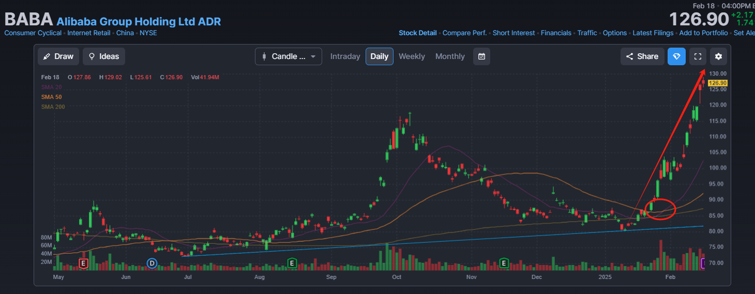Viewport: 755px width, 294px height.
Task: Share the chart
Action: coord(642,56)
